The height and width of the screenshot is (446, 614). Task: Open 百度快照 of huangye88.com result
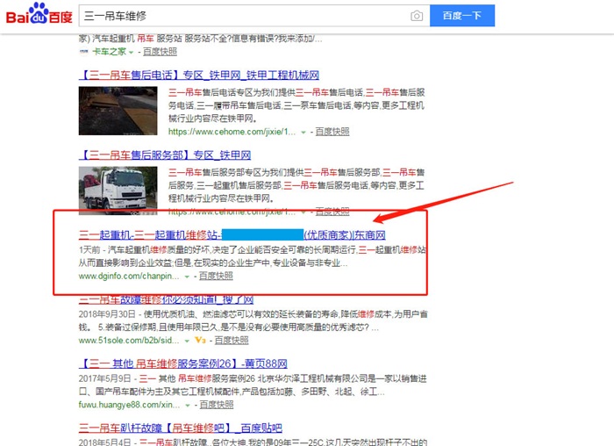217,405
